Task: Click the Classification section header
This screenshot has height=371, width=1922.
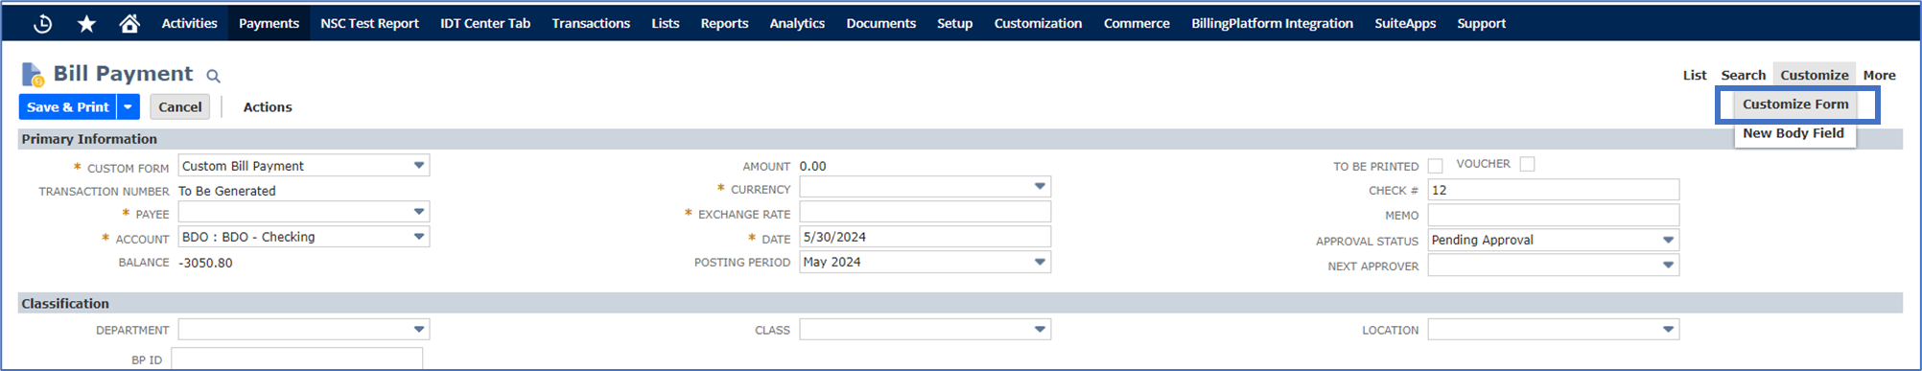Action: (x=960, y=303)
